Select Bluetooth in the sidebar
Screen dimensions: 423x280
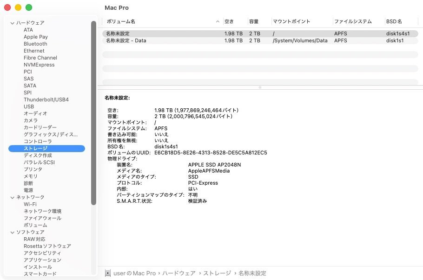[x=35, y=44]
